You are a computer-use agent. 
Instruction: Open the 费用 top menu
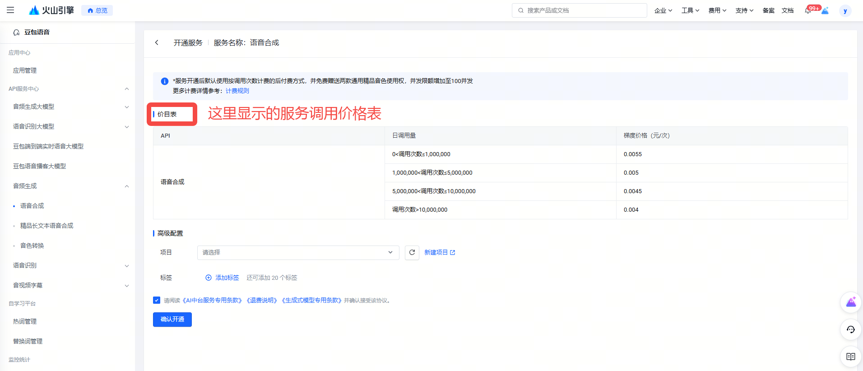click(717, 10)
